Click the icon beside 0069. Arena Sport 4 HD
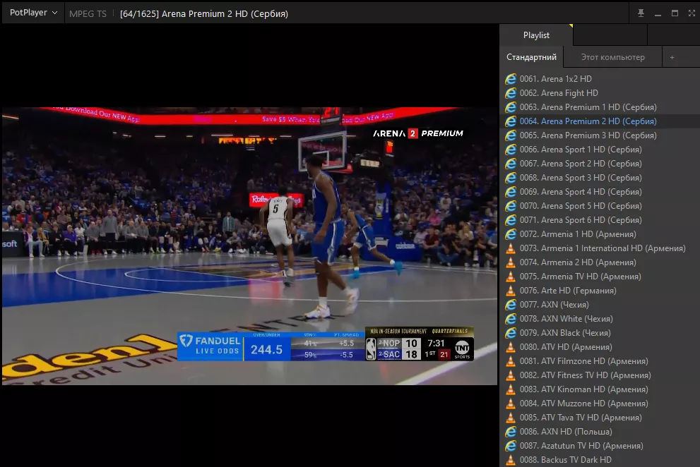700x467 pixels. click(x=510, y=192)
